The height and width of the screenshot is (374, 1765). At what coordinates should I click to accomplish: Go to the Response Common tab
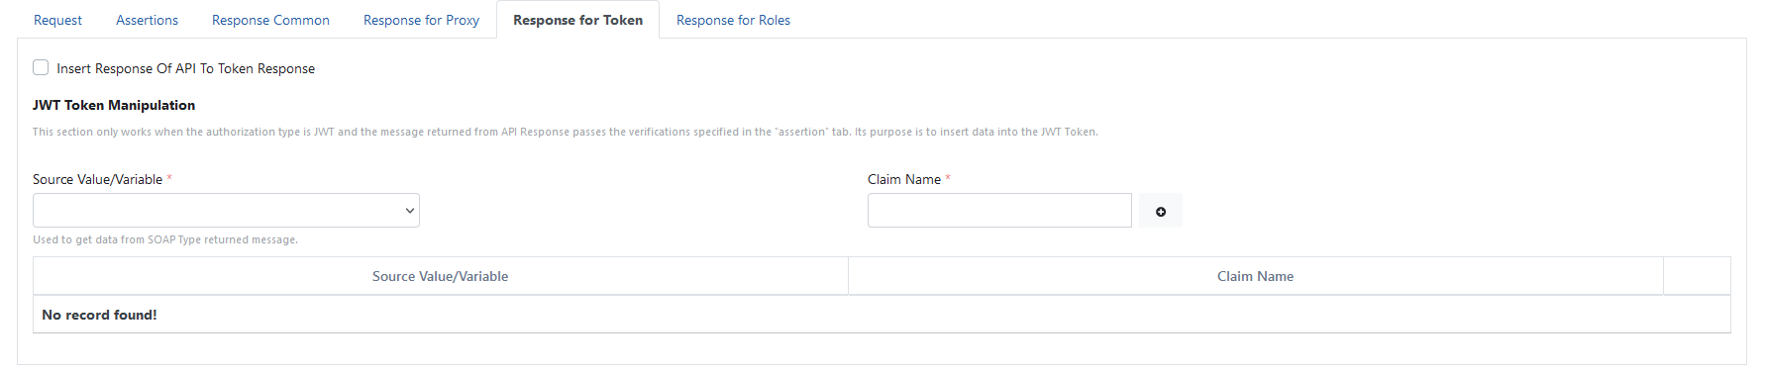click(270, 20)
